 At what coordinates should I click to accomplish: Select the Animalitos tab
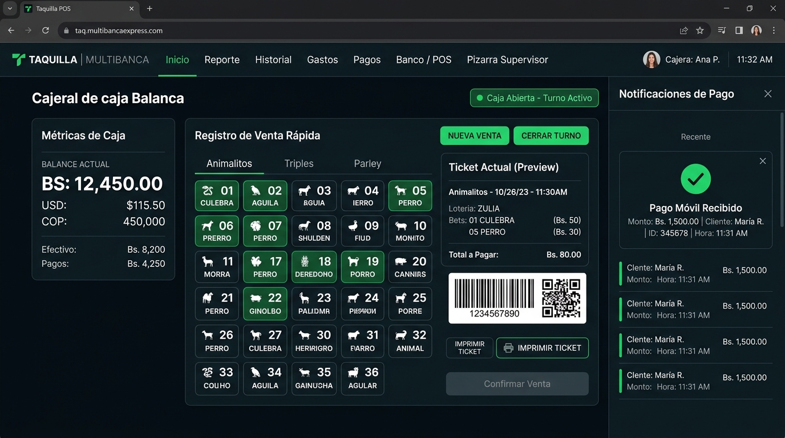pyautogui.click(x=229, y=164)
